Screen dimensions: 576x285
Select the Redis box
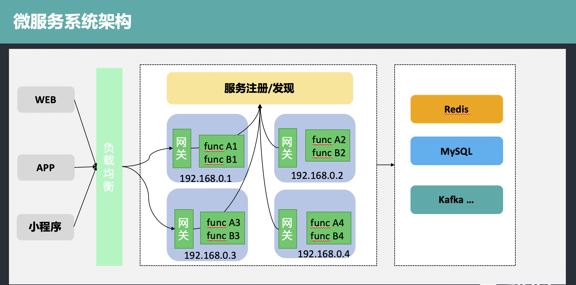point(456,109)
